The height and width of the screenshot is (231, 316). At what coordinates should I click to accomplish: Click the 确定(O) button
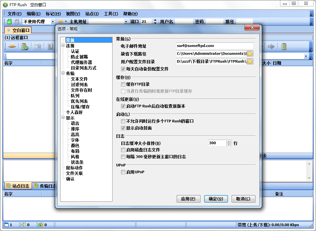pyautogui.click(x=216, y=199)
